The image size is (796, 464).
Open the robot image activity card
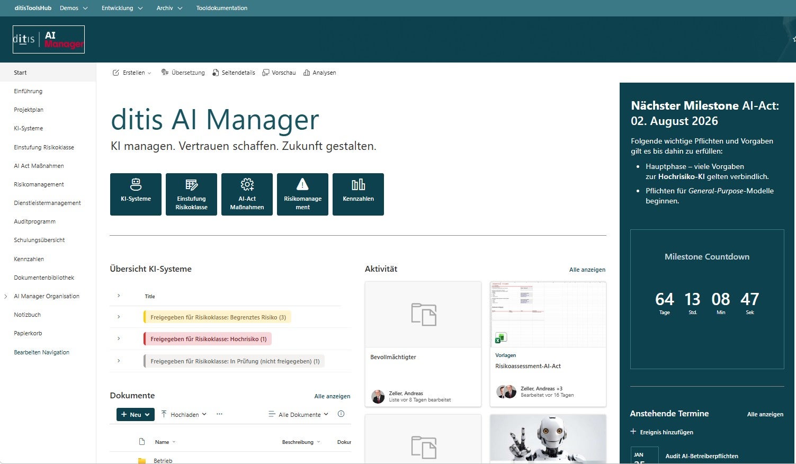pyautogui.click(x=548, y=439)
